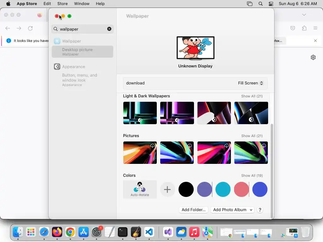Select the royal blue color swatch
Screen dimensions: 323x242
click(x=260, y=189)
